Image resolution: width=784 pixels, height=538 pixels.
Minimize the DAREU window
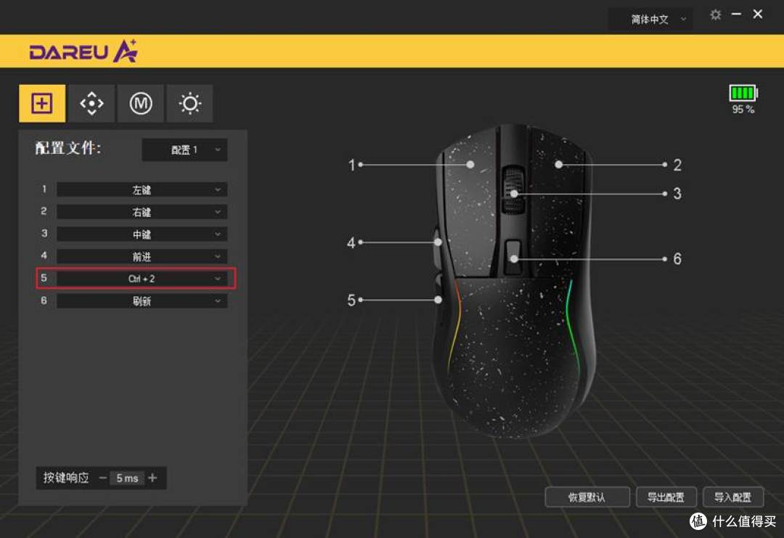click(736, 15)
